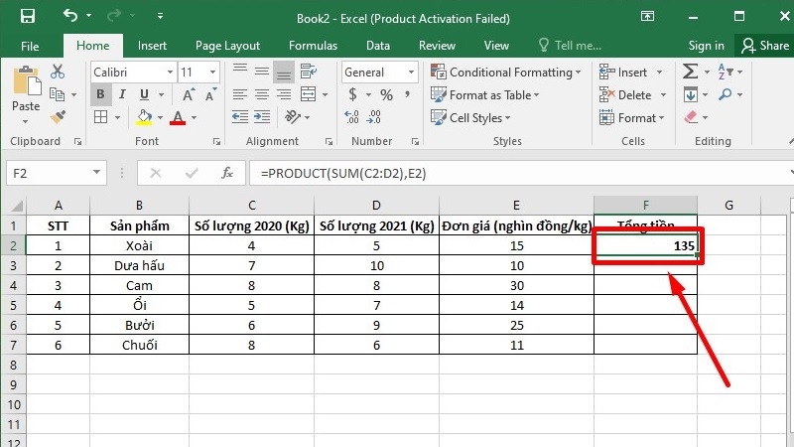Toggle Italic formatting
Viewport: 794px width, 447px height.
(x=122, y=94)
